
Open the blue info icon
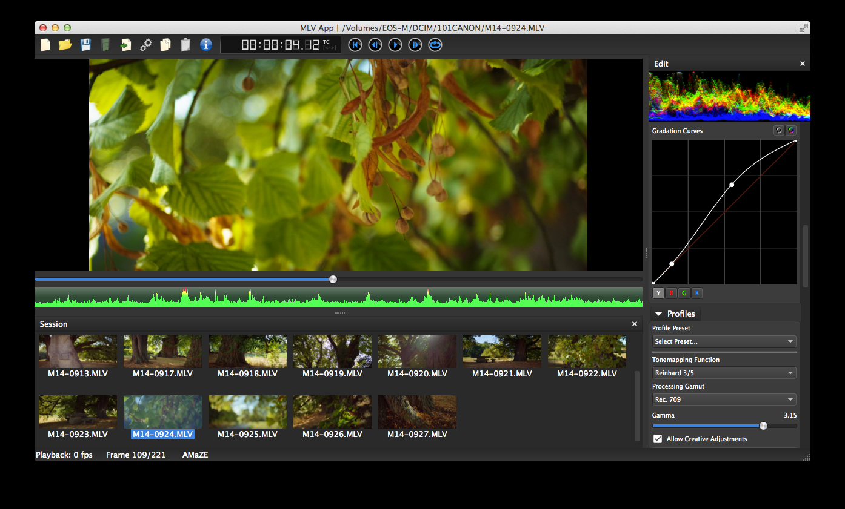coord(206,45)
